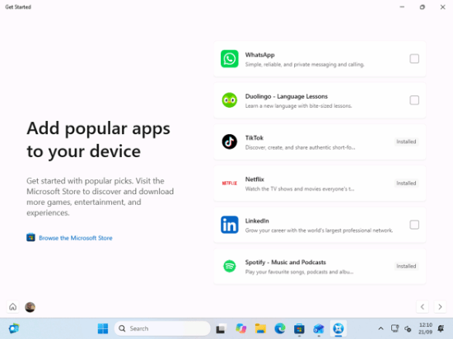The width and height of the screenshot is (453, 339).
Task: Click the taskbar Search box
Action: (x=162, y=328)
